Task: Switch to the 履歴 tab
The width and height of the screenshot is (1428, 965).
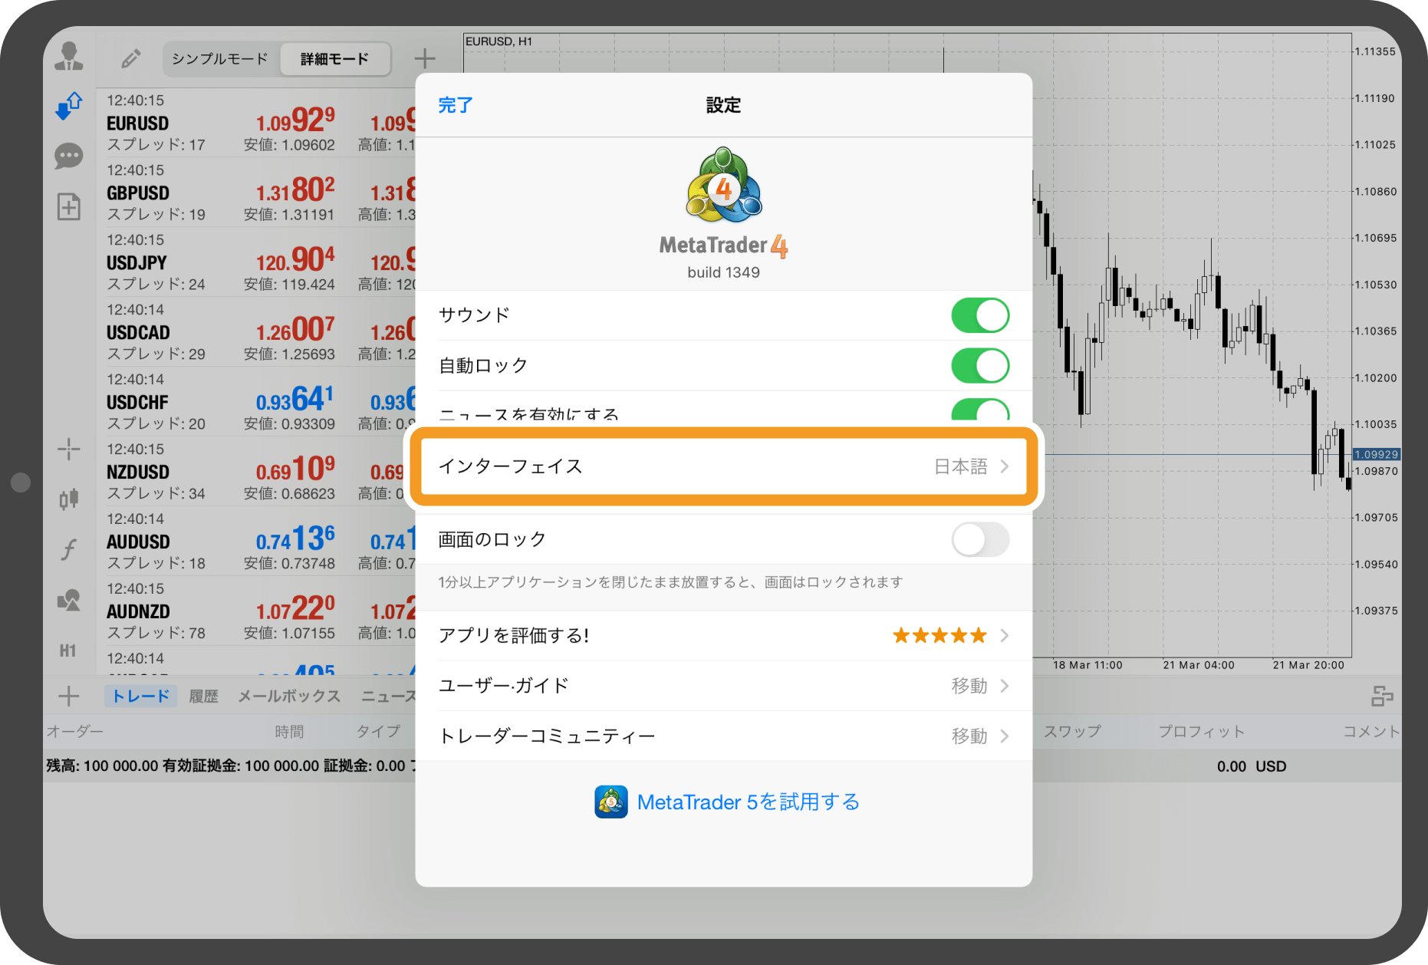Action: point(202,696)
